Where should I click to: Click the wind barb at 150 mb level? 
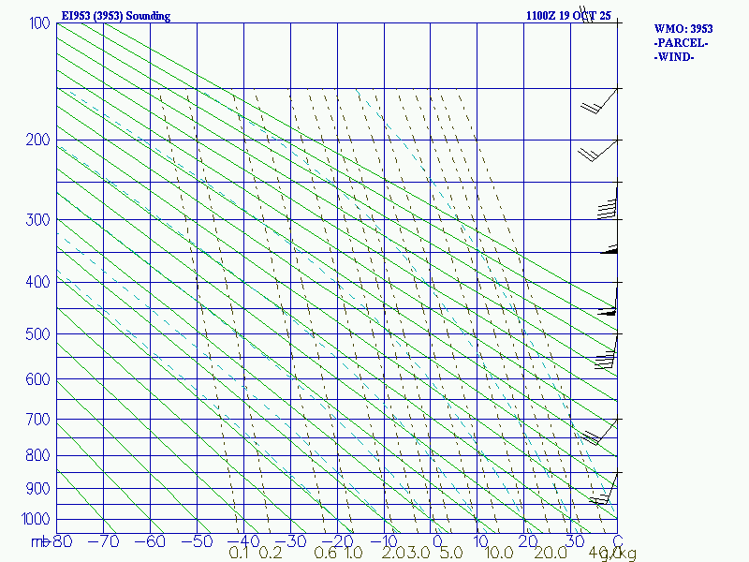click(599, 101)
